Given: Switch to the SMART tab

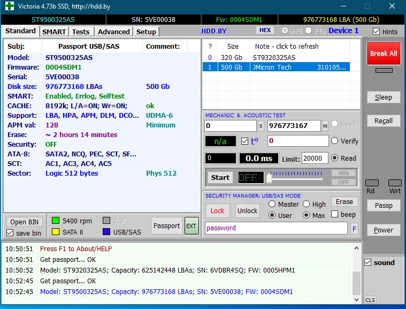Looking at the screenshot, I should (x=54, y=32).
